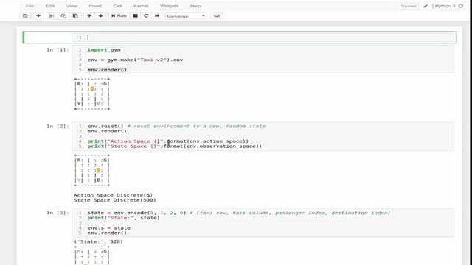The height and width of the screenshot is (265, 472).
Task: Click the kernel idle circle indicator
Action: 460,6
